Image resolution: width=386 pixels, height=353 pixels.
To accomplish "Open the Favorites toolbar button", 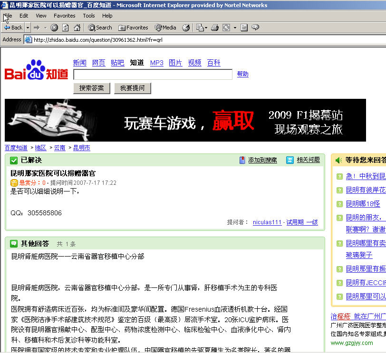I will [133, 28].
